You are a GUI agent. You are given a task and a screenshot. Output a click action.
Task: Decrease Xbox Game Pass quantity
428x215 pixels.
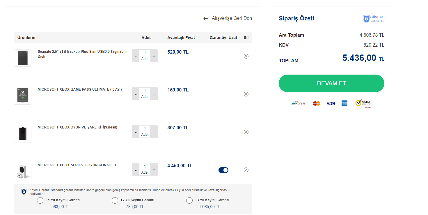coord(136,94)
